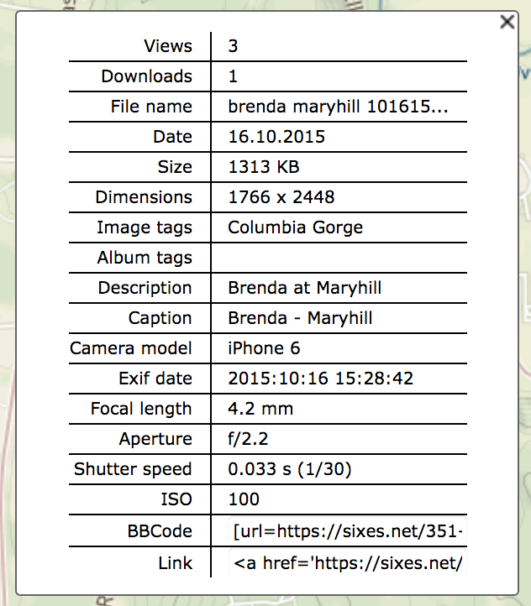Select the file name 'brenda maryhill 101615...'
Image resolution: width=531 pixels, height=606 pixels.
click(338, 107)
